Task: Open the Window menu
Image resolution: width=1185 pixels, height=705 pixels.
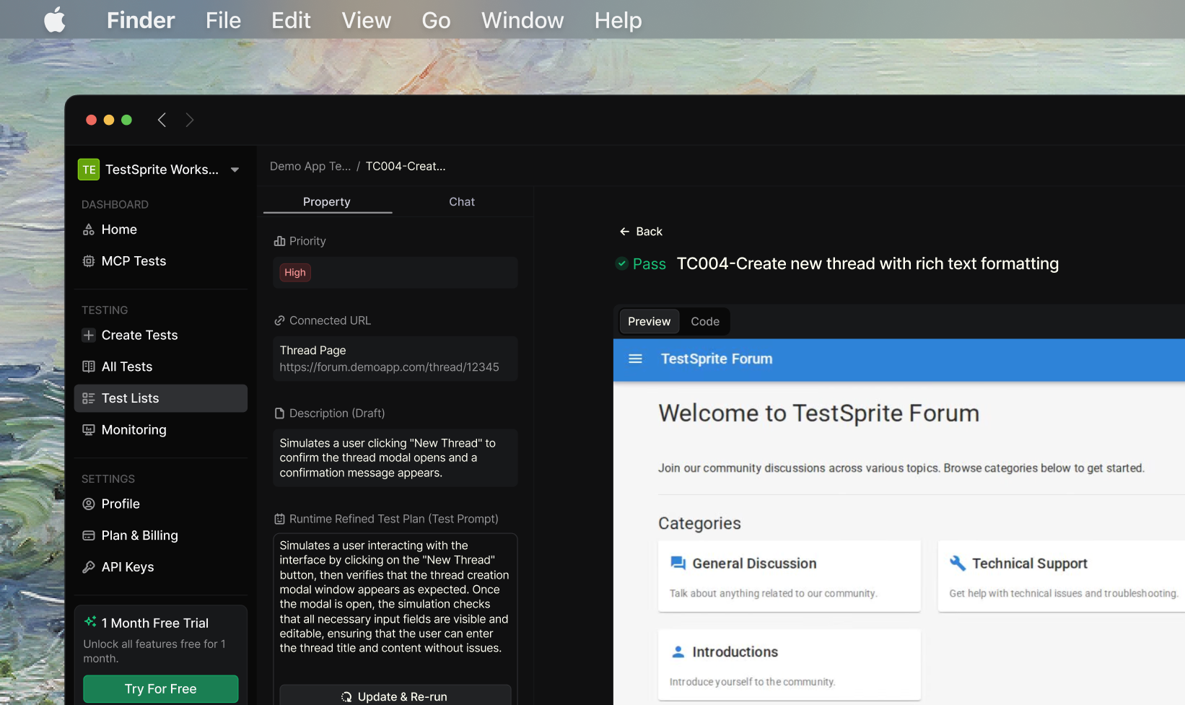Action: 522,20
